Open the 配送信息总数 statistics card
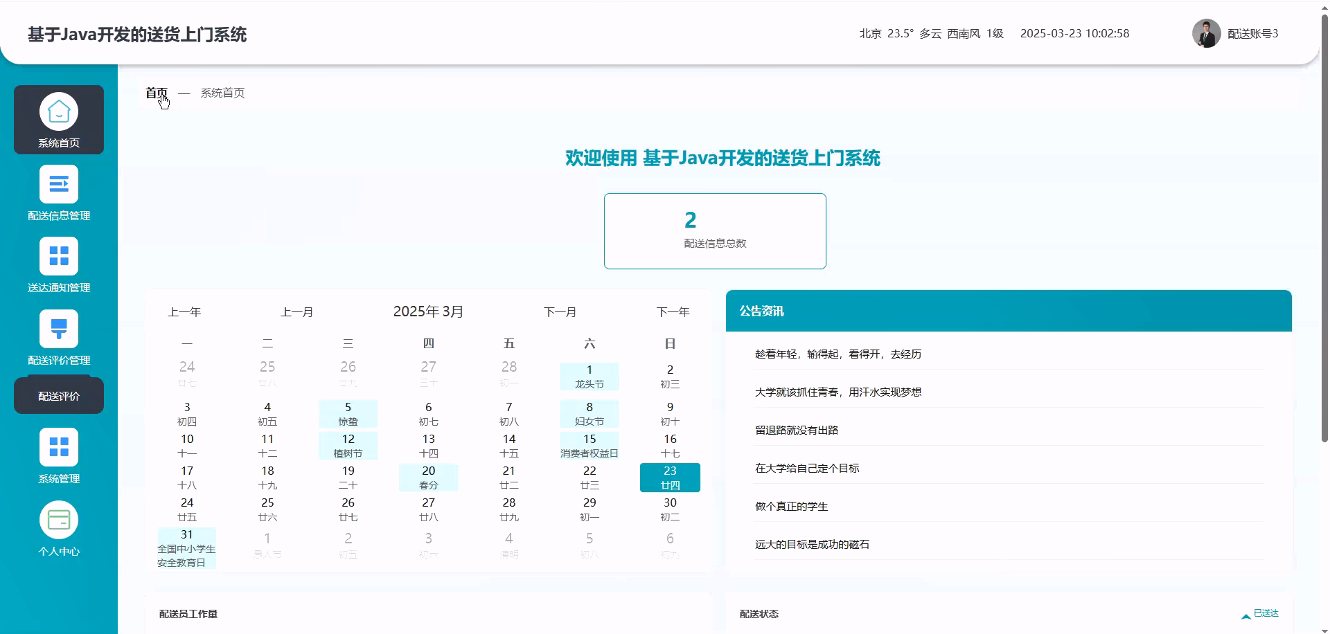The image size is (1330, 634). (715, 231)
